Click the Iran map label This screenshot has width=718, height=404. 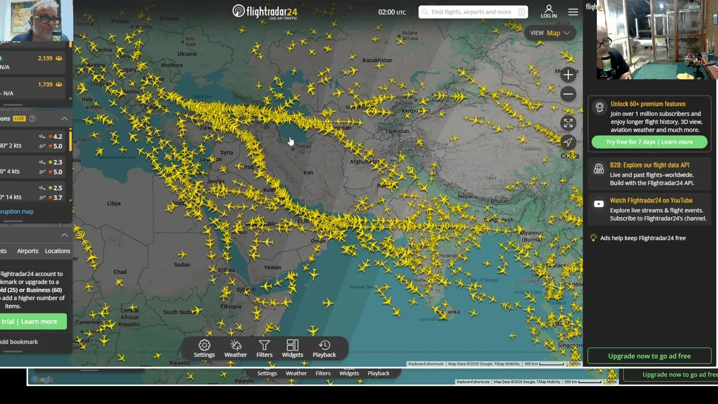coord(308,172)
